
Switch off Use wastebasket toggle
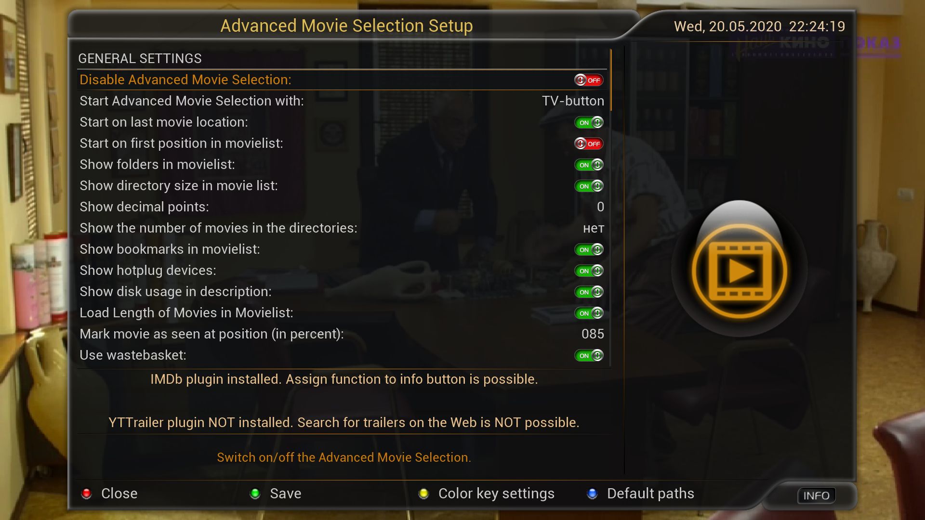[x=589, y=355]
